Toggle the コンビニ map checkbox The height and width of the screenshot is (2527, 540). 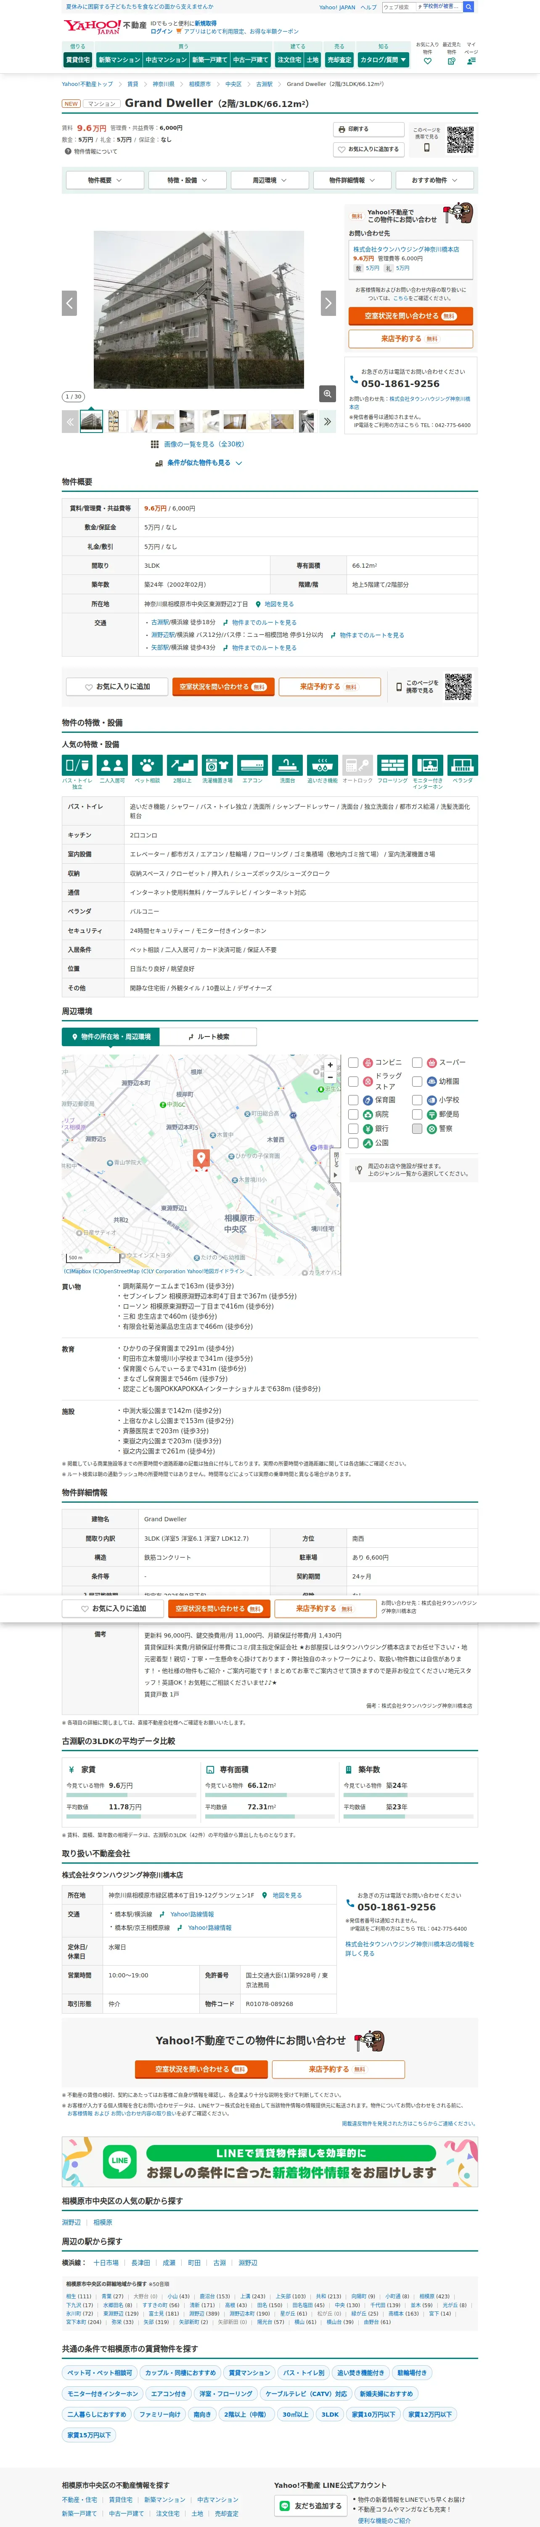[354, 1063]
